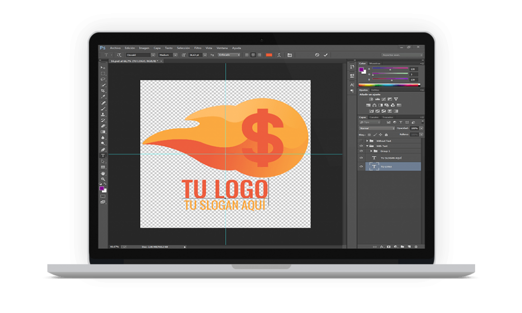
Task: Lock transparency for the selected layer
Action: (x=369, y=135)
